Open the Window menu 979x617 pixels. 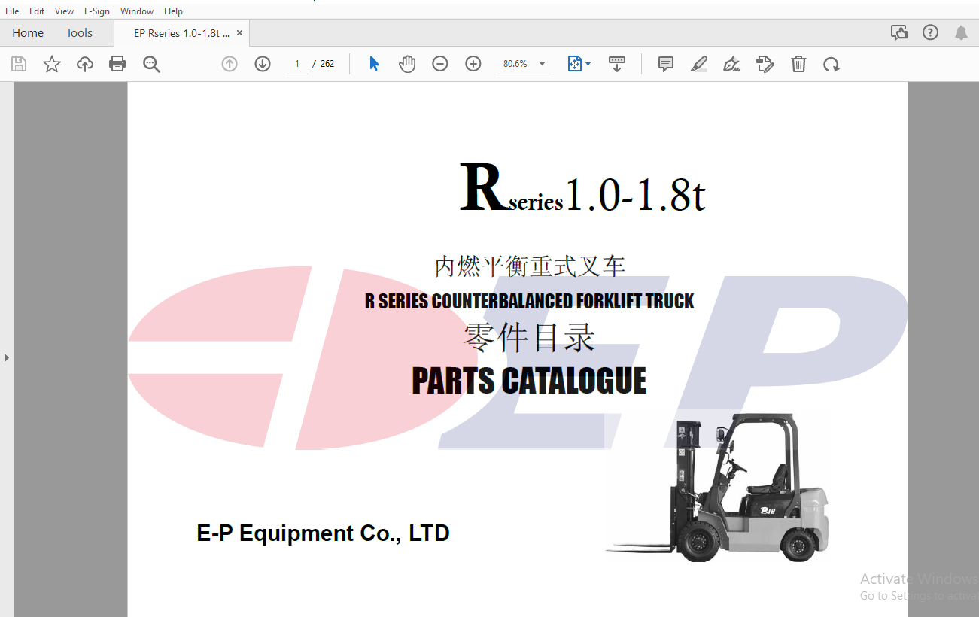(137, 11)
